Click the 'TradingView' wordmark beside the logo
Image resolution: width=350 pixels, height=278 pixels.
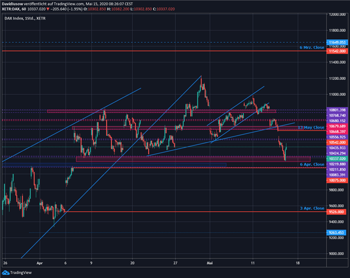click(21, 273)
